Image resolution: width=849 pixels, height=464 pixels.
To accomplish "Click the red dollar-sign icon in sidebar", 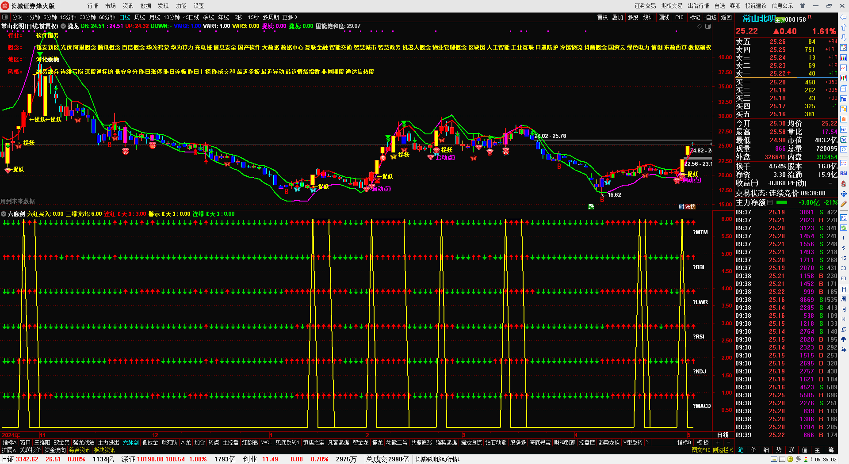I will tap(844, 183).
